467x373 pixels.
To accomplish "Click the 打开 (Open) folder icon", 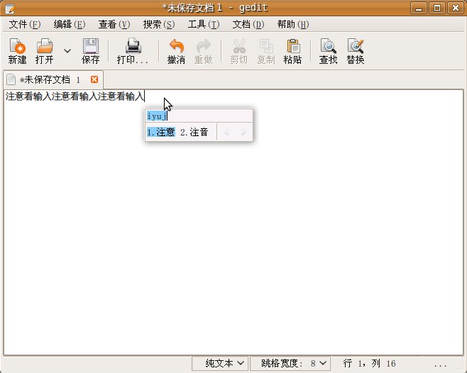I will point(45,47).
